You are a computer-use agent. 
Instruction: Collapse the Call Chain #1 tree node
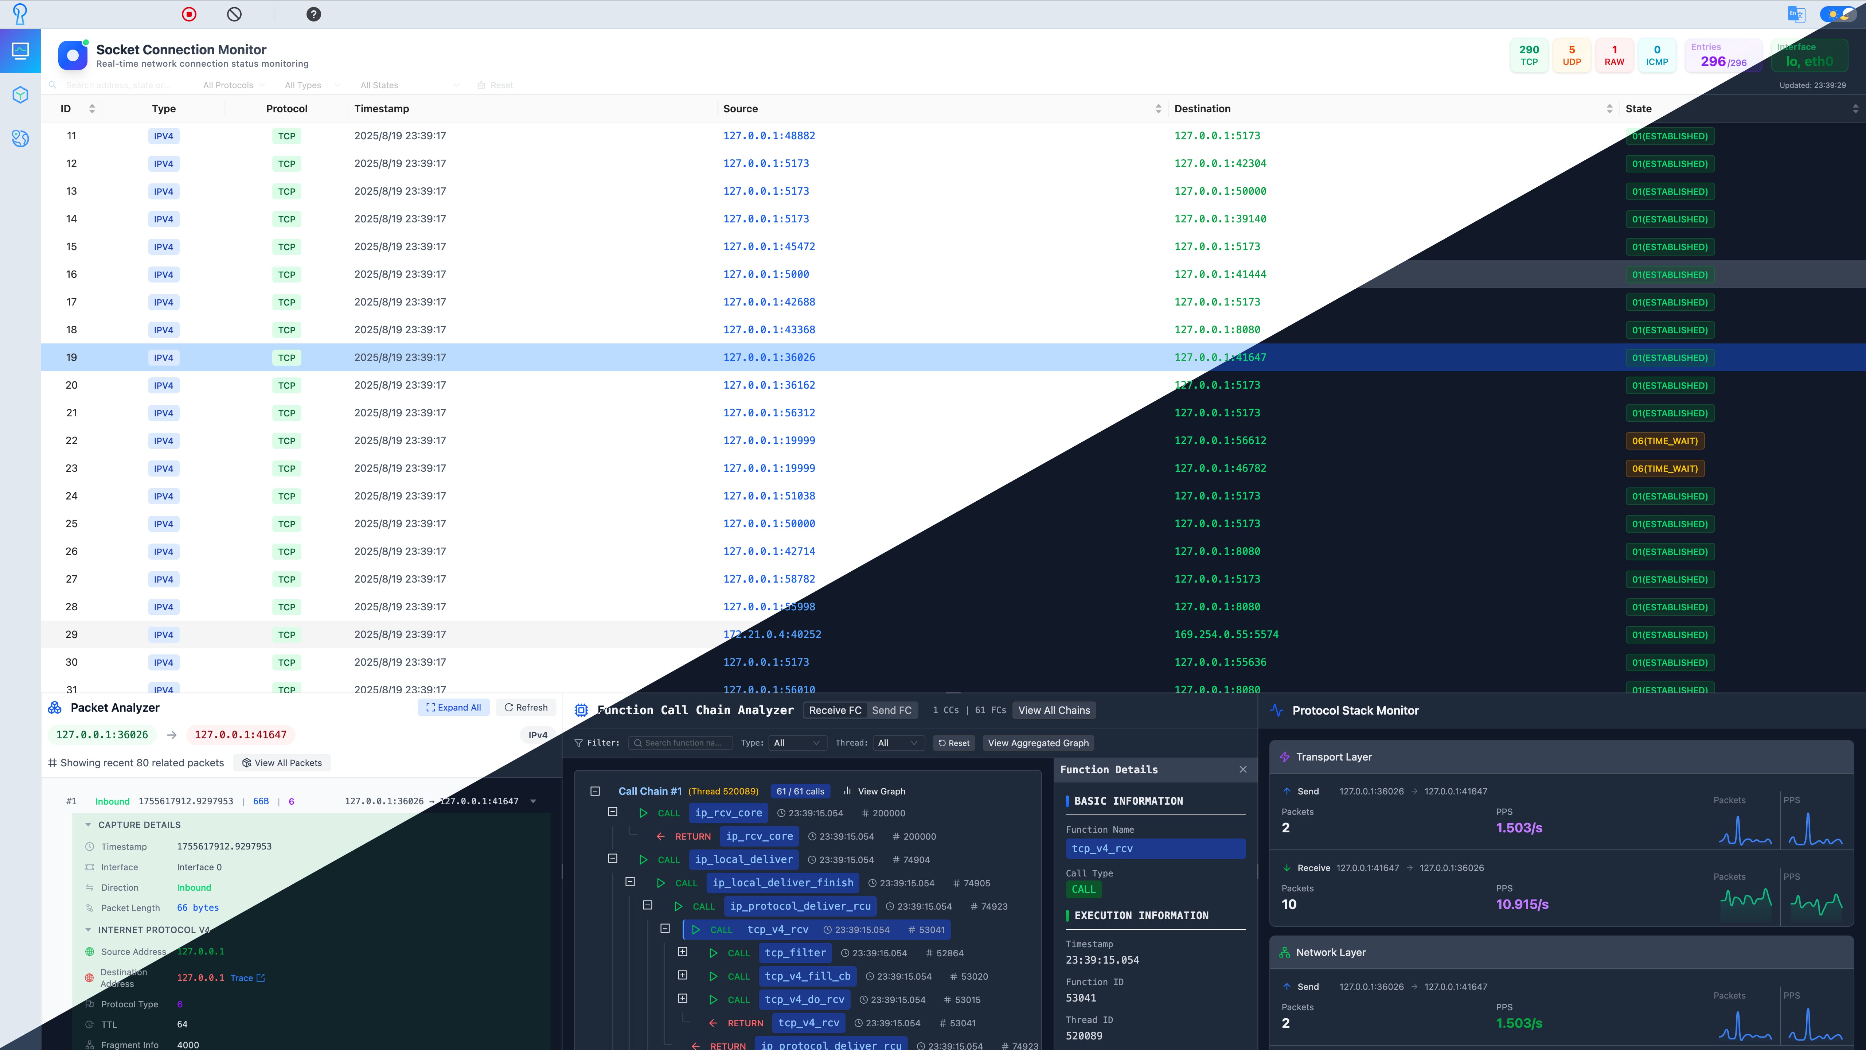pyautogui.click(x=595, y=790)
